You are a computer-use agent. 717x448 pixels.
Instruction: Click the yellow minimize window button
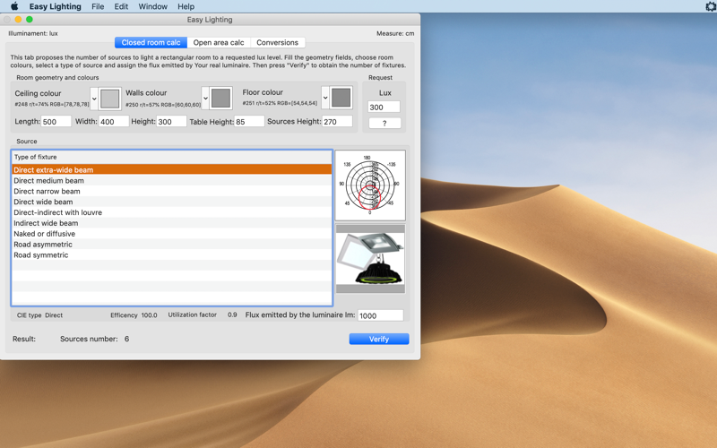coord(18,19)
